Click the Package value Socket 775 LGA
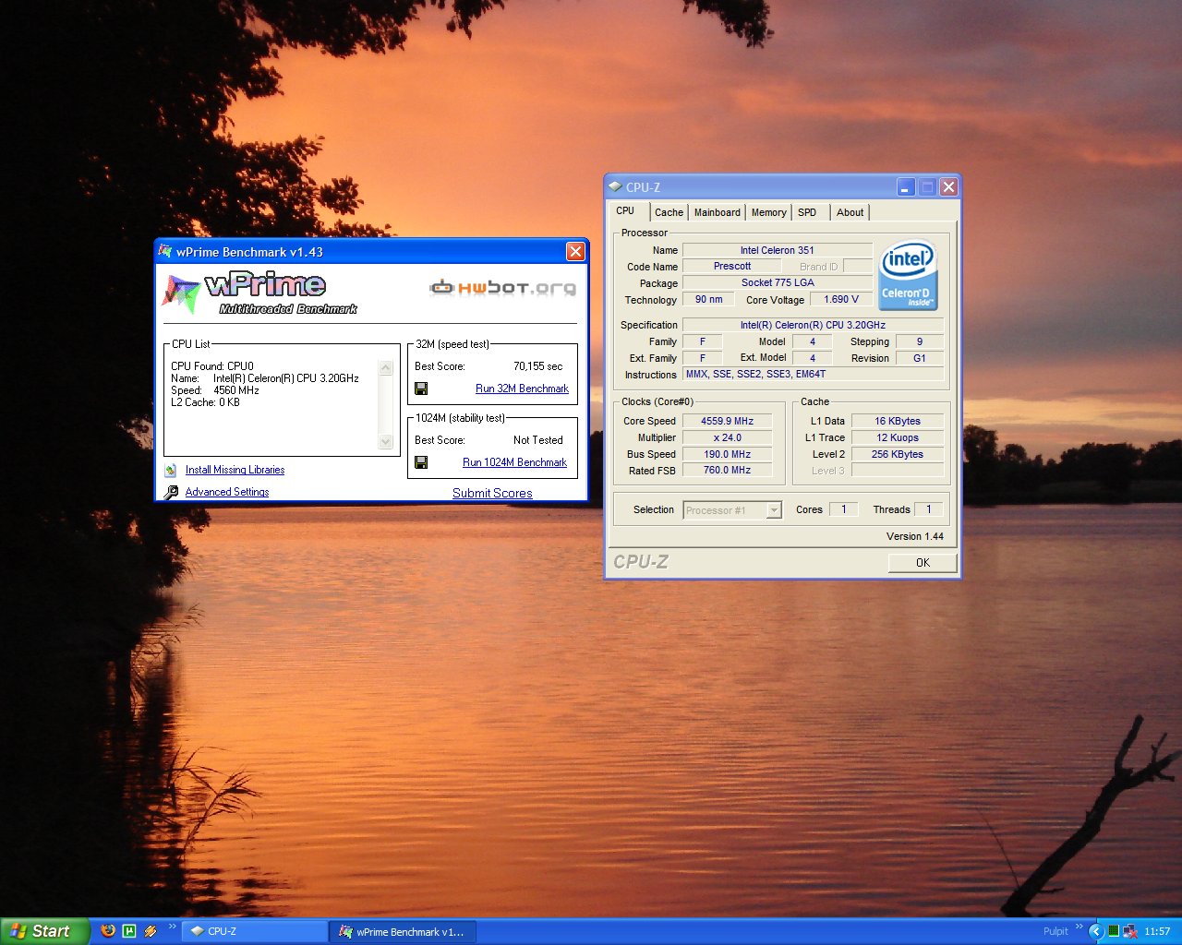 778,282
